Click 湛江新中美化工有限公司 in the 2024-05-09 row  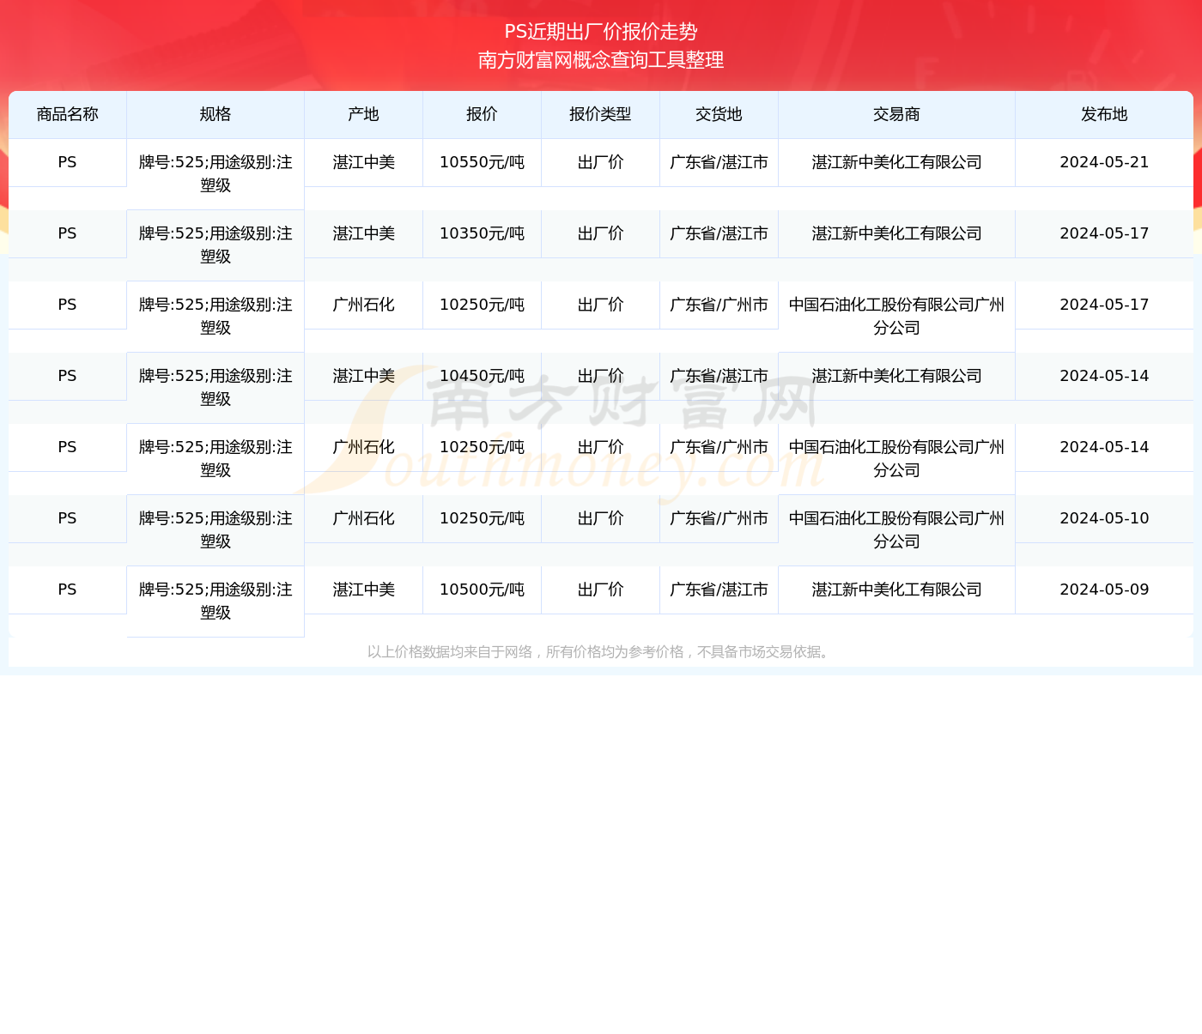[896, 590]
